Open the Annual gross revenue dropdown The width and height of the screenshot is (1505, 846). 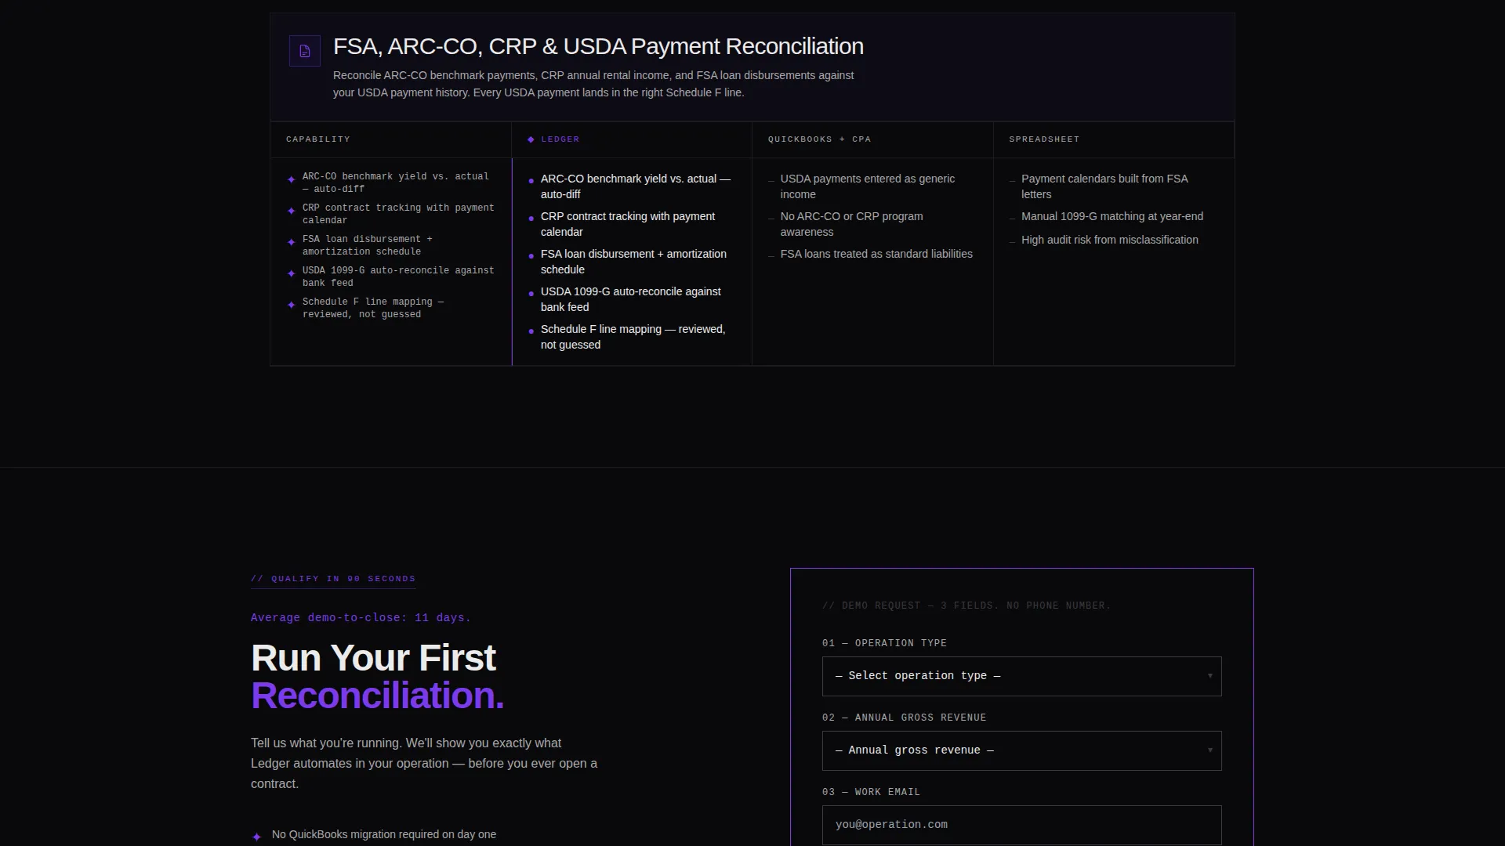pyautogui.click(x=1021, y=750)
